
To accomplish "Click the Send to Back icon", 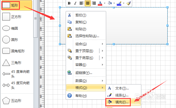I will [70, 58].
